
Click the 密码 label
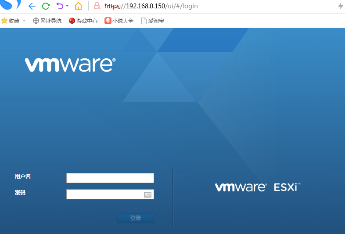click(x=20, y=193)
